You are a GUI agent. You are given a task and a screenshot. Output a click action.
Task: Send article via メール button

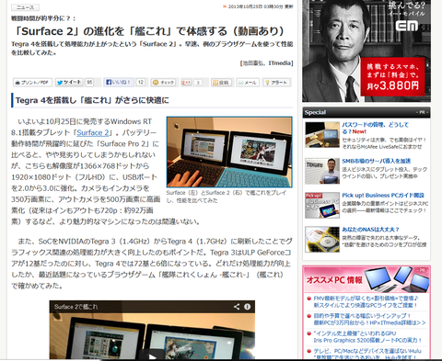click(x=248, y=83)
